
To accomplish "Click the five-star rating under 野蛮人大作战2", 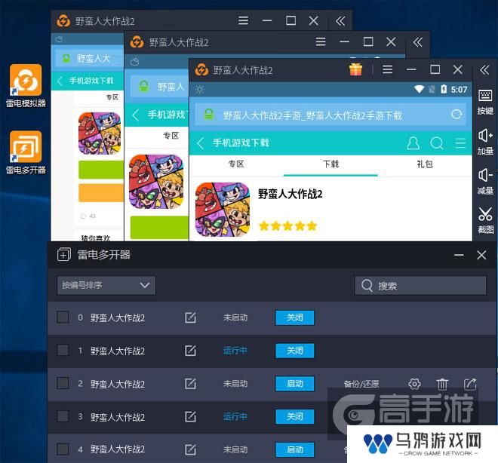I will tap(287, 226).
